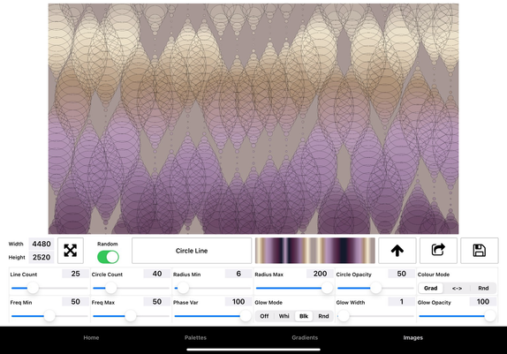Screen dimensions: 507x354
Task: Click the Freq Min value field
Action: point(75,302)
